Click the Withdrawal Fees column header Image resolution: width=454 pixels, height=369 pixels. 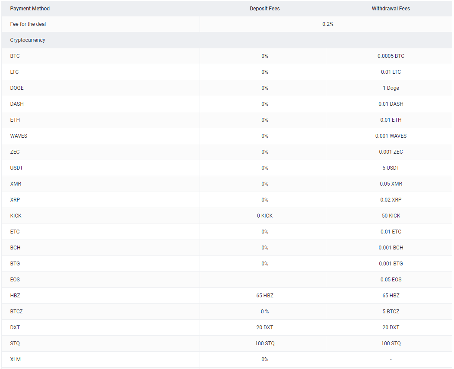pos(391,9)
